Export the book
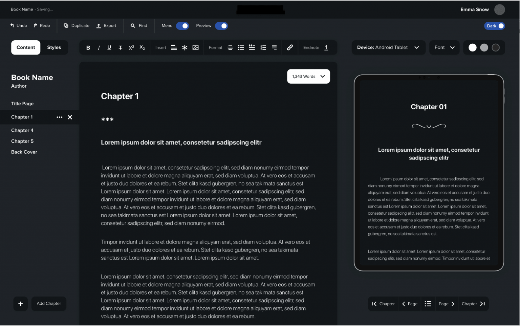 (106, 25)
